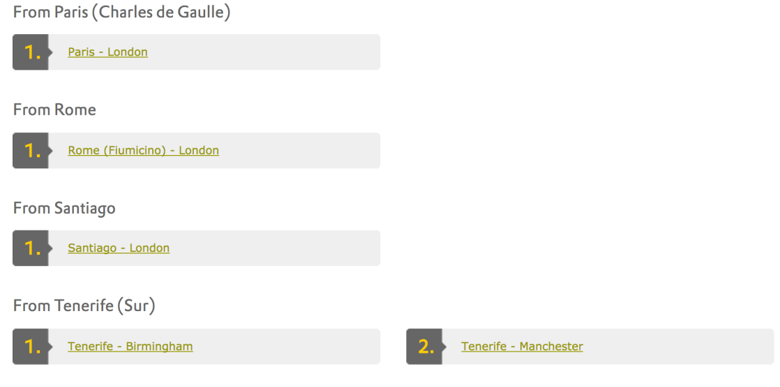Go to the Tenerife - Manchester link

522,347
